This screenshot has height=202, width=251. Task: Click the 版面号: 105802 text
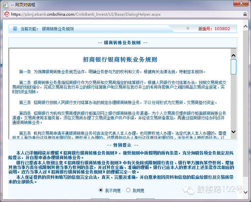214,29
